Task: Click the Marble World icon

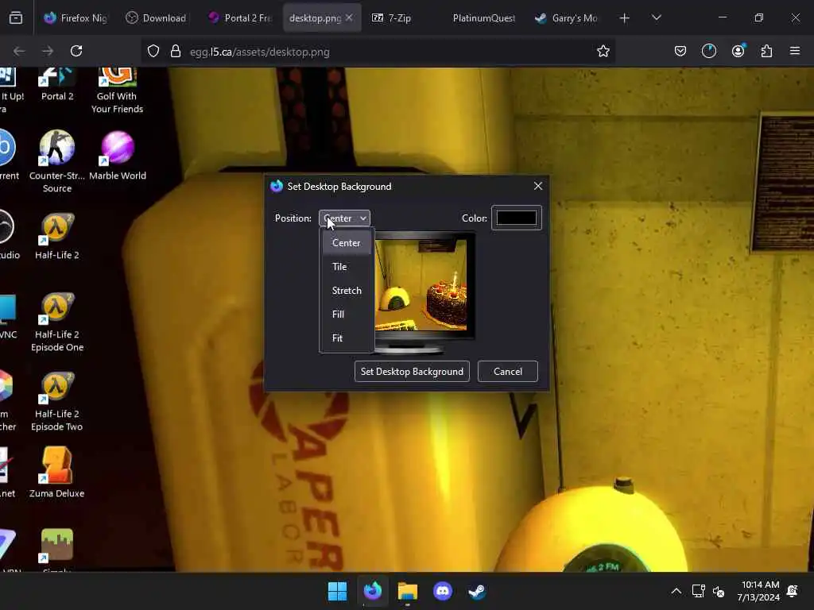Action: tap(118, 156)
